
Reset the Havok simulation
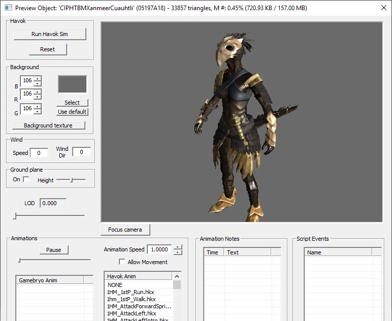[x=48, y=49]
